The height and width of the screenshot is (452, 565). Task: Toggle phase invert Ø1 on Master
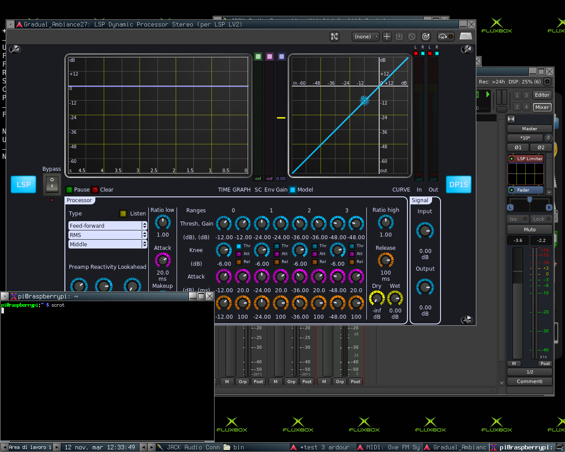(518, 147)
